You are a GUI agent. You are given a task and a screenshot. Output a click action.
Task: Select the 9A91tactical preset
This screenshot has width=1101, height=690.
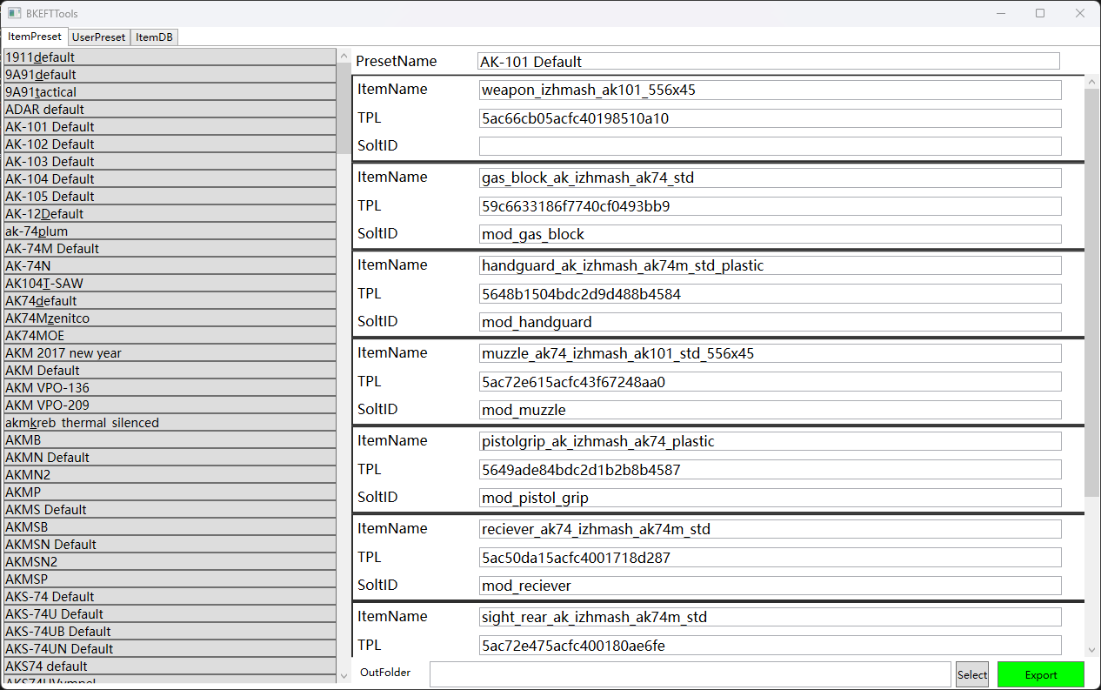170,92
